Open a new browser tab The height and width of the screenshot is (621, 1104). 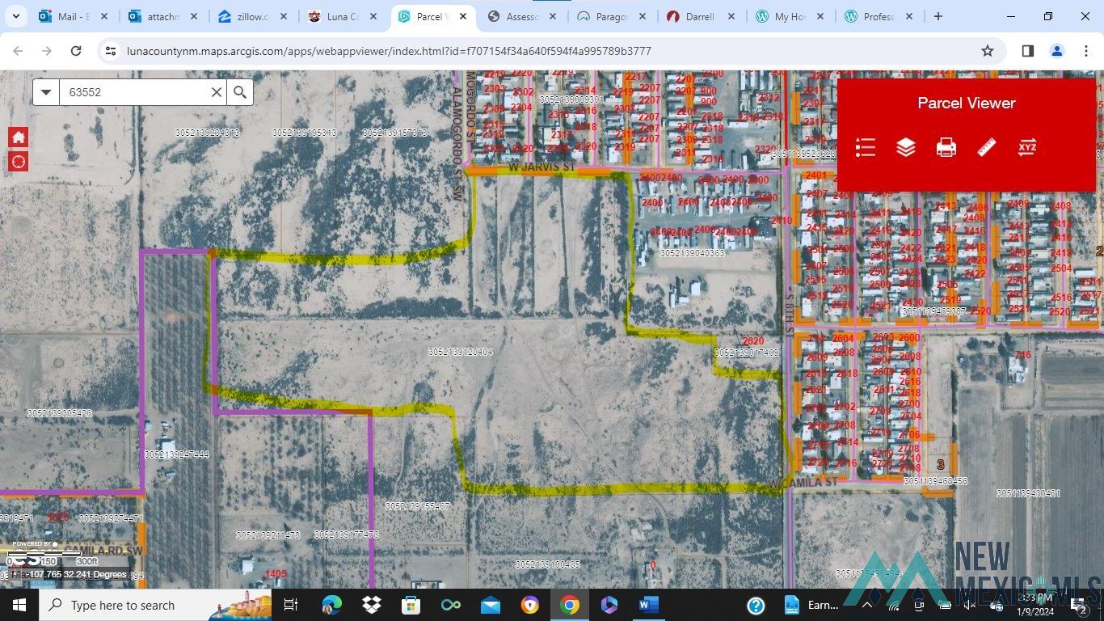pyautogui.click(x=938, y=16)
